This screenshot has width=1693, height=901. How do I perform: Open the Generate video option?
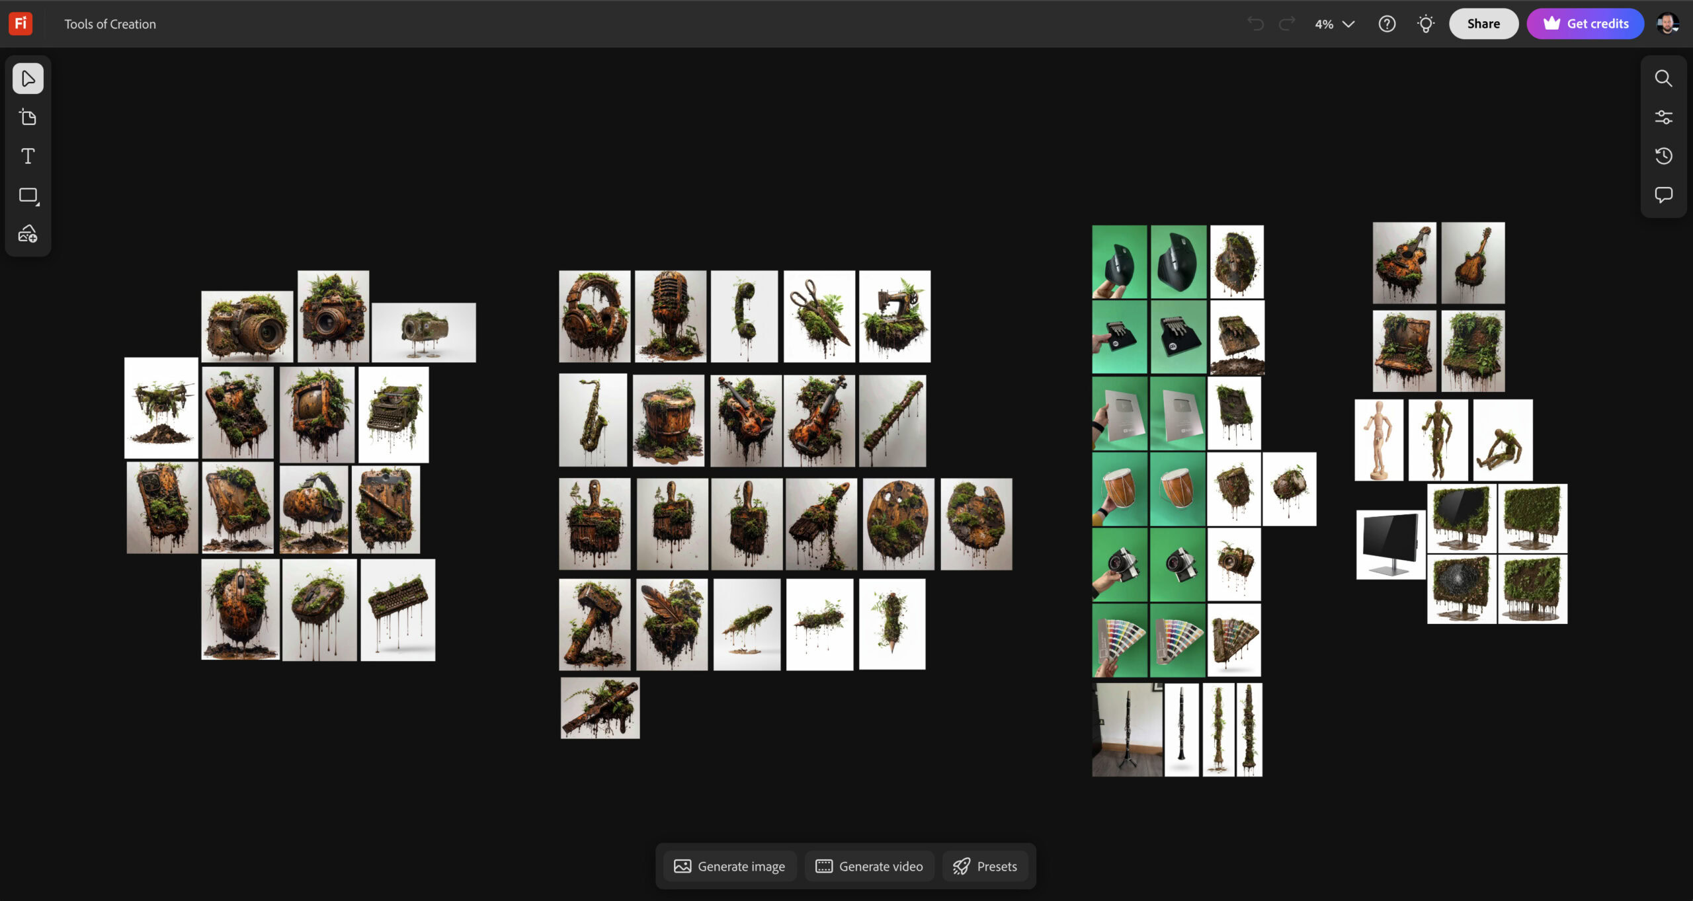point(869,866)
